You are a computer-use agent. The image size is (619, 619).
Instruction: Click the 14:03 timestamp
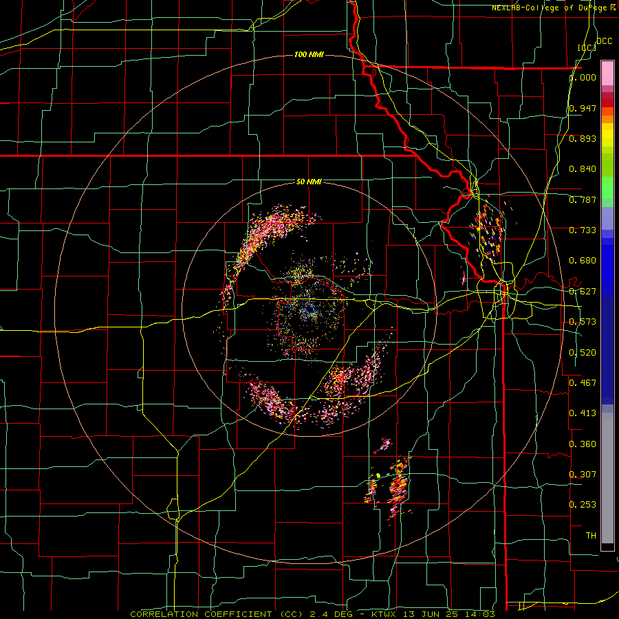(479, 614)
